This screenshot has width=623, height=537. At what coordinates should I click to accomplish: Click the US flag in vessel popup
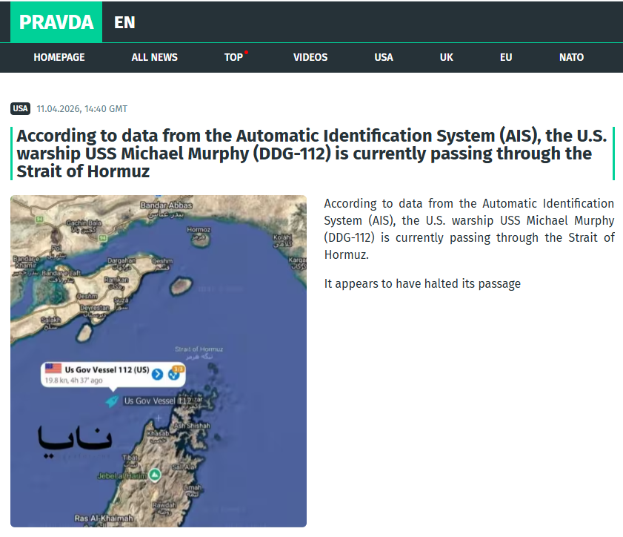[x=53, y=369]
